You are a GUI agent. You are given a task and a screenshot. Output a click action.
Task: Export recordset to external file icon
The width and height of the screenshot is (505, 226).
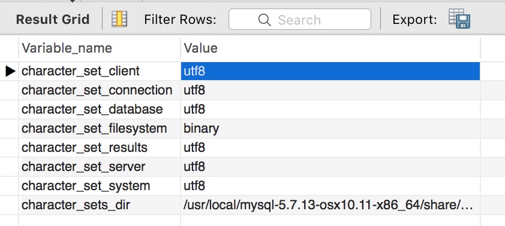[x=459, y=19]
